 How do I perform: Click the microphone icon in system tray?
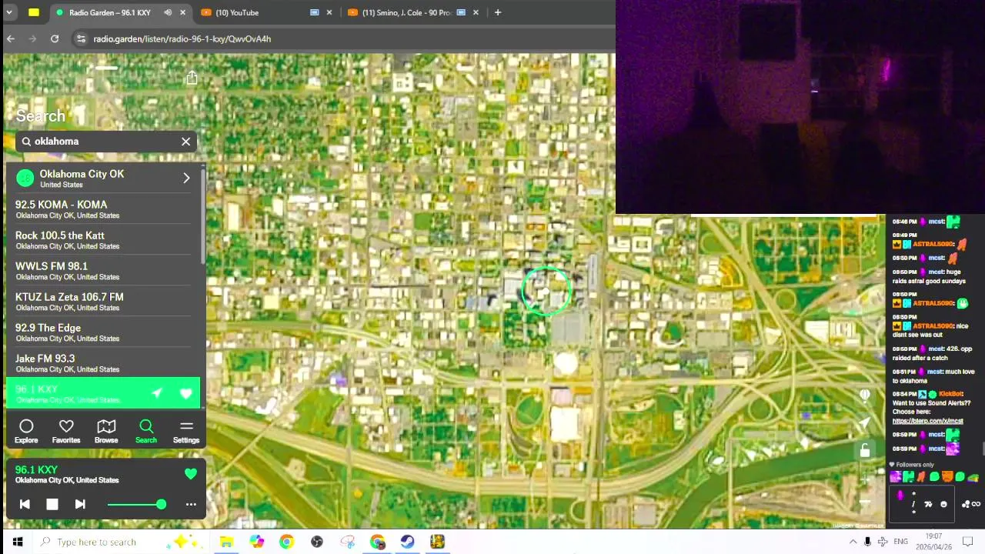point(868,542)
